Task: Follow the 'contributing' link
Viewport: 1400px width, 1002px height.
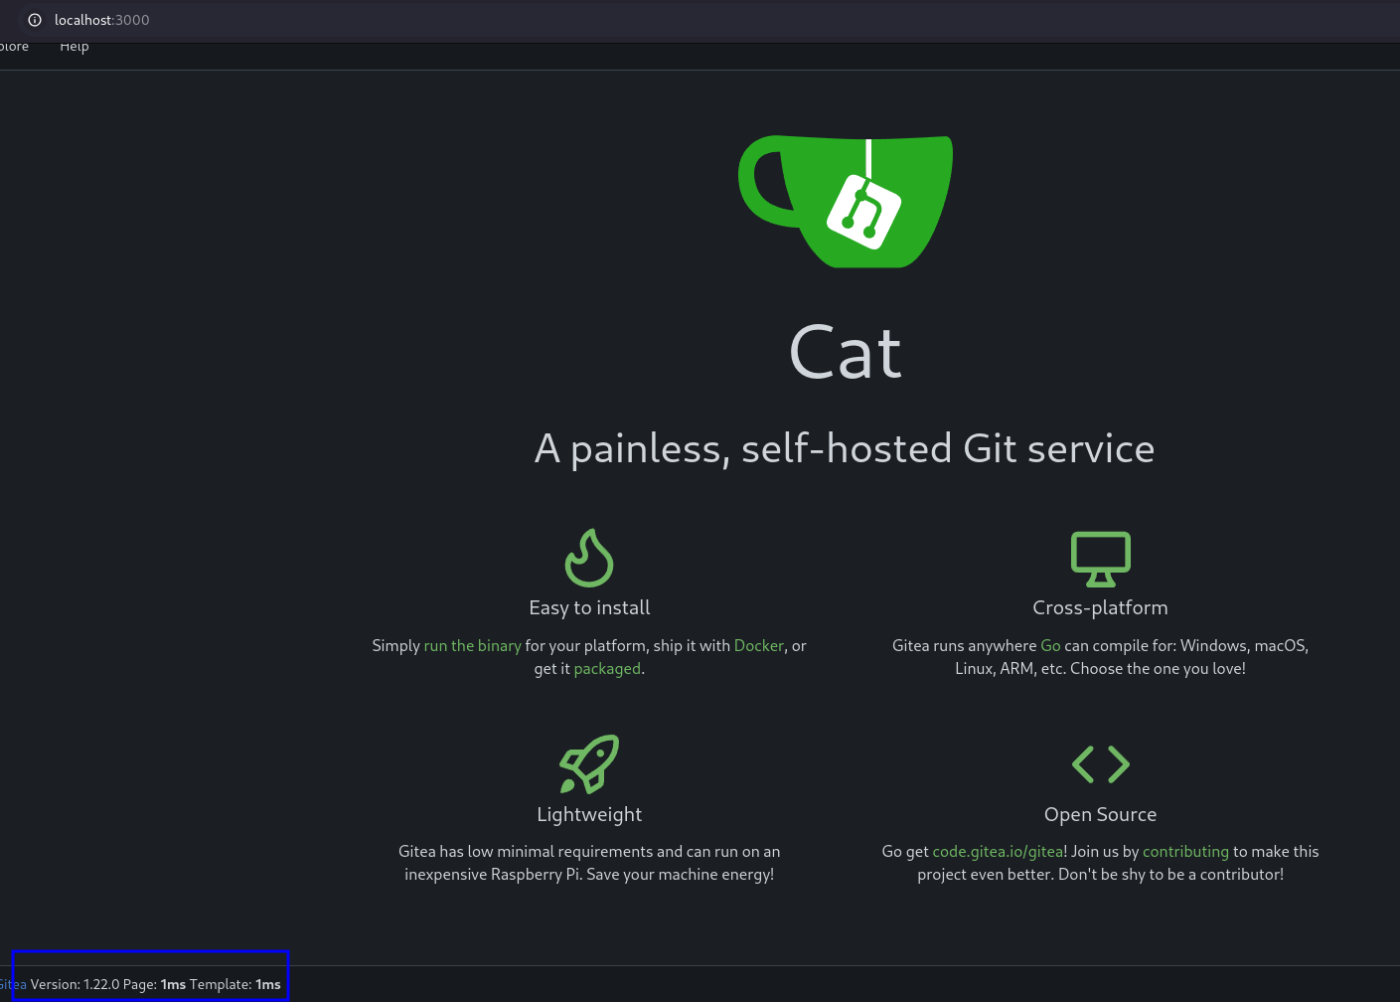Action: [1185, 851]
